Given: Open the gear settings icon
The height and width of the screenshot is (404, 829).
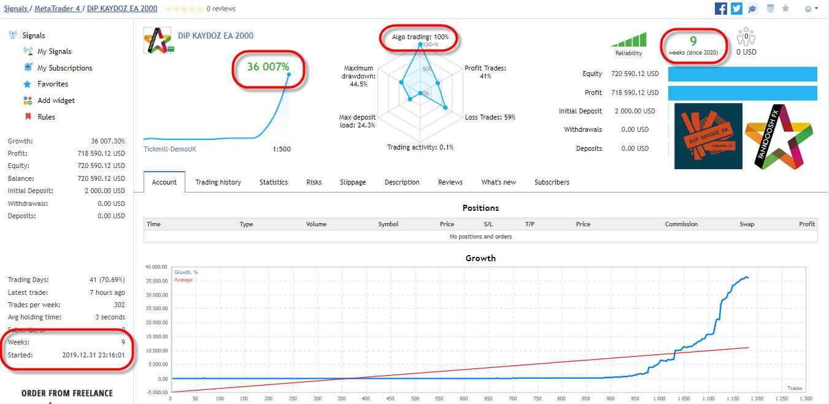Looking at the screenshot, I should [x=808, y=9].
